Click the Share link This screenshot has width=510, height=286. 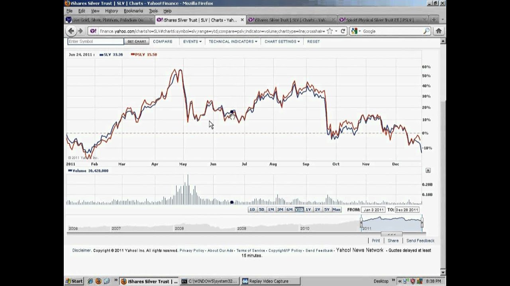(x=393, y=241)
